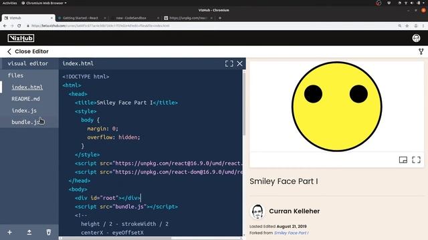Screen dimensions: 428x240
Task: Click the script src bundle.js line
Action: click(126, 207)
